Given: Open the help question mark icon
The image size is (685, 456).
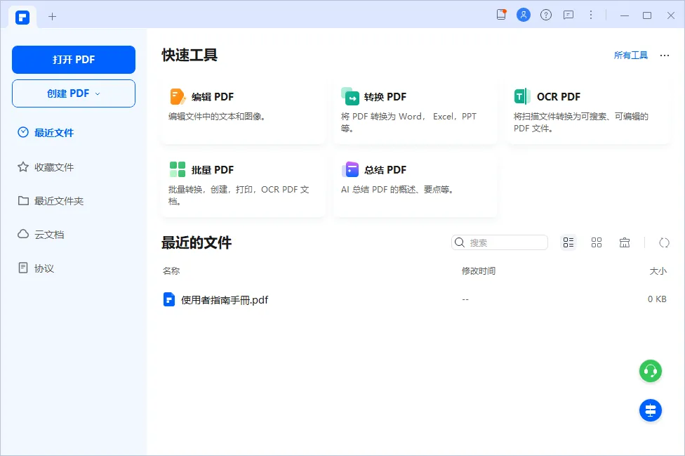Looking at the screenshot, I should coord(546,15).
